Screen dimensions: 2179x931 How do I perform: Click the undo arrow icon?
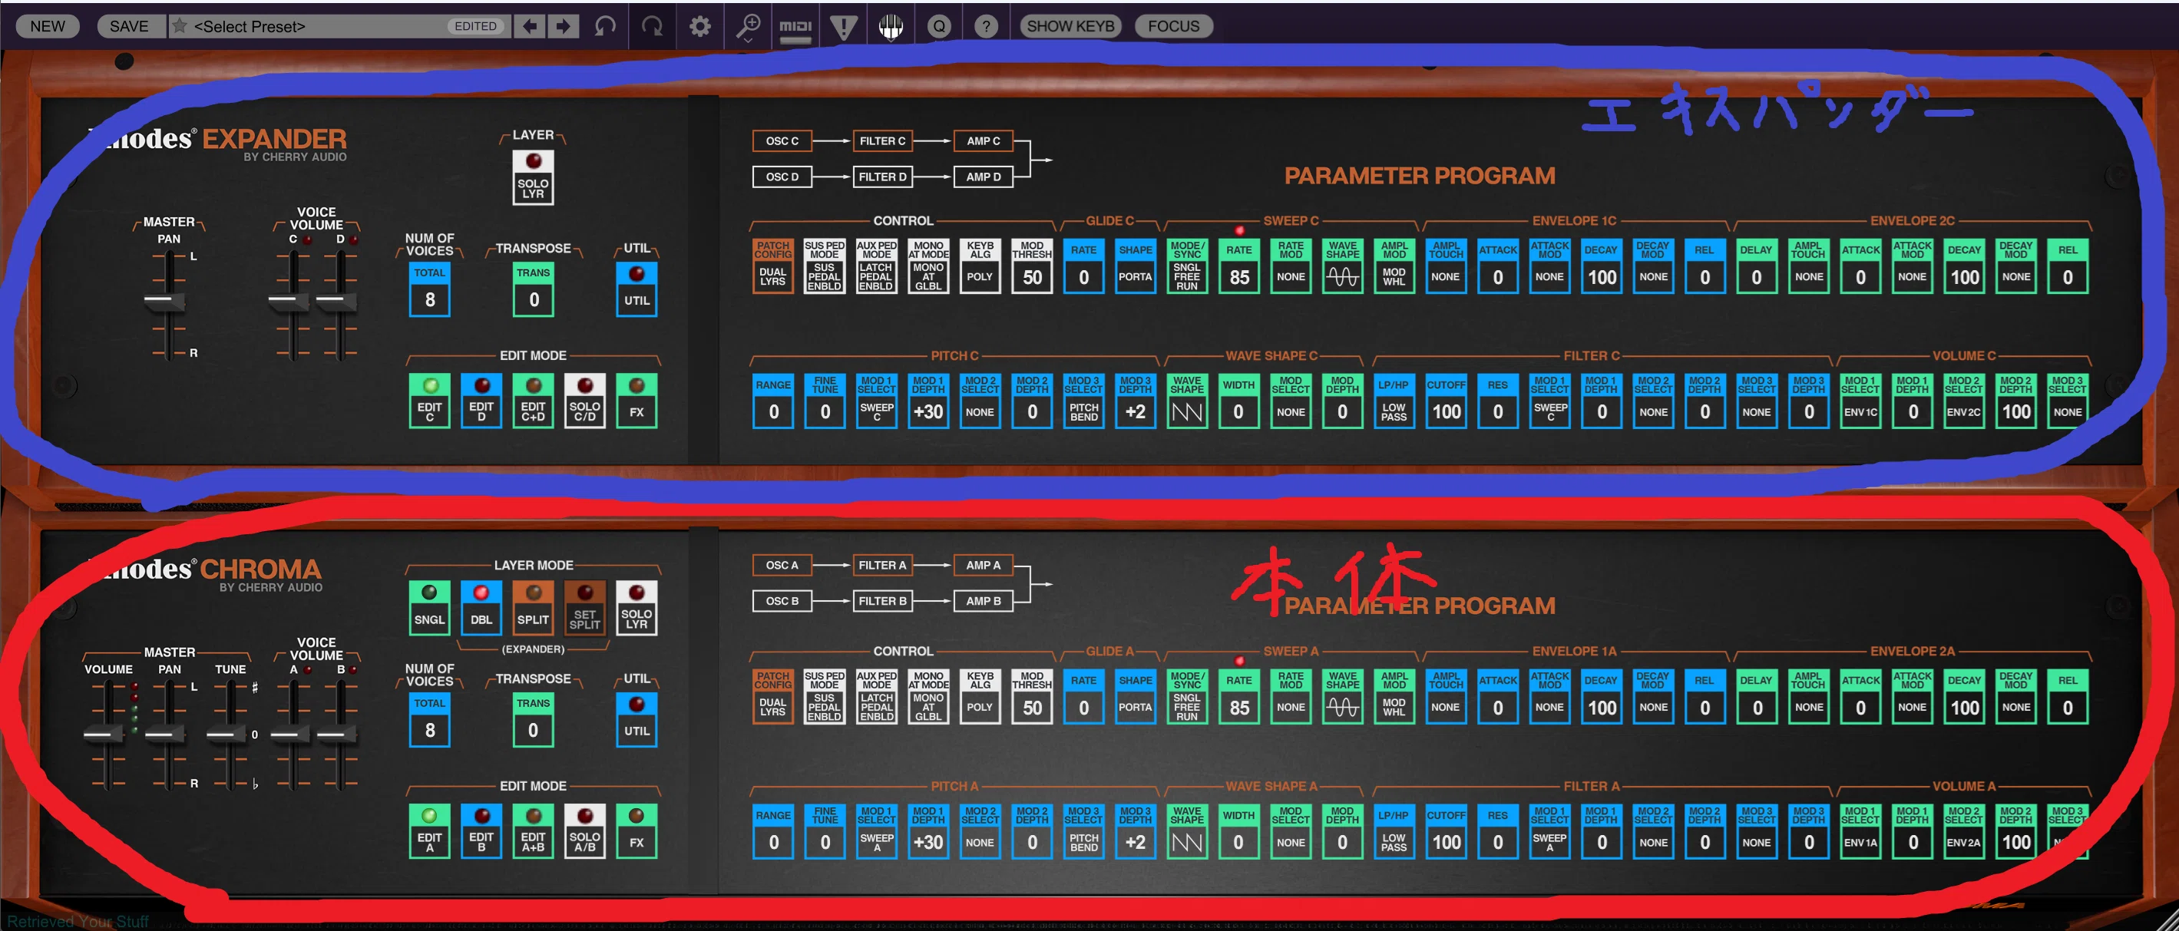[x=605, y=26]
